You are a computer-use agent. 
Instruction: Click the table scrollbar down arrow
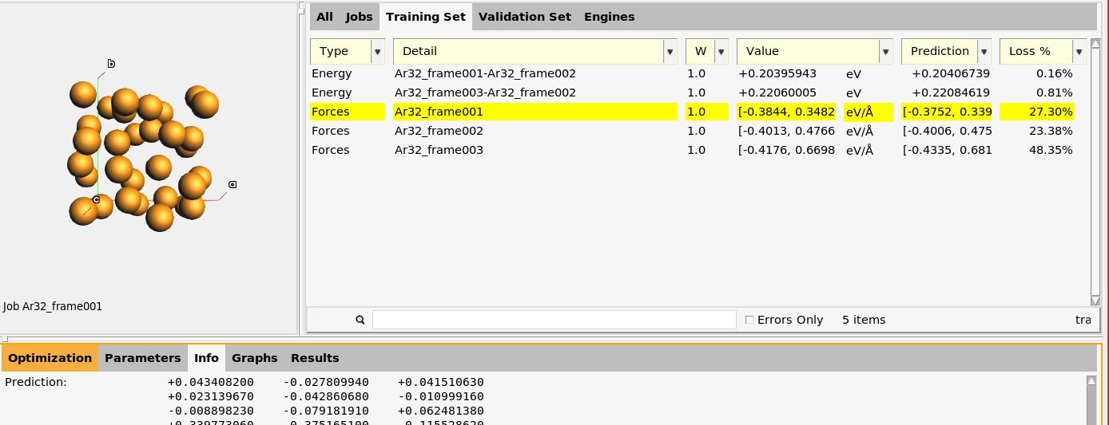pos(1095,300)
